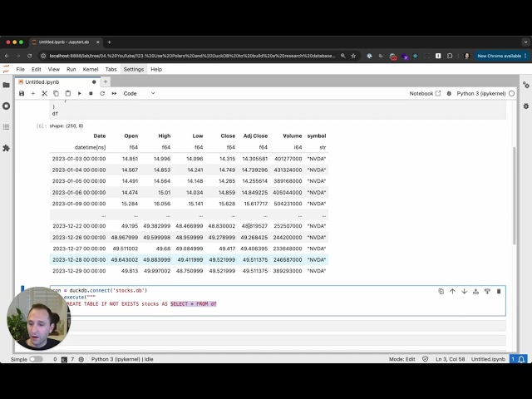Open a new Chrome tab
Screen dimensions: 532x399
tap(109, 42)
